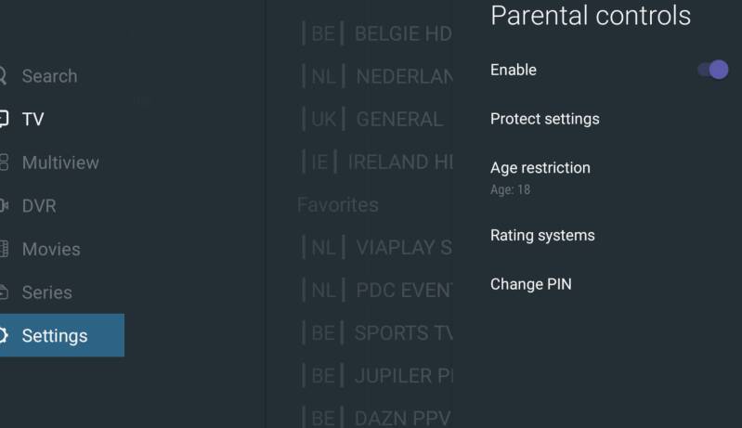742x428 pixels.
Task: Open the Search menu label
Action: tap(49, 76)
